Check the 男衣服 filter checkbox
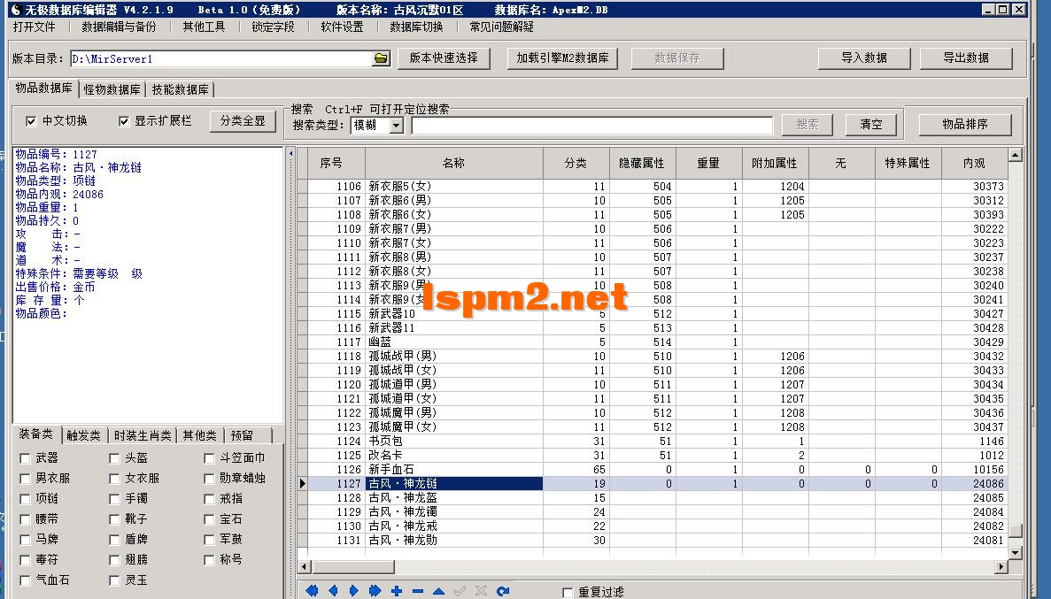Viewport: 1051px width, 599px height. 25,479
